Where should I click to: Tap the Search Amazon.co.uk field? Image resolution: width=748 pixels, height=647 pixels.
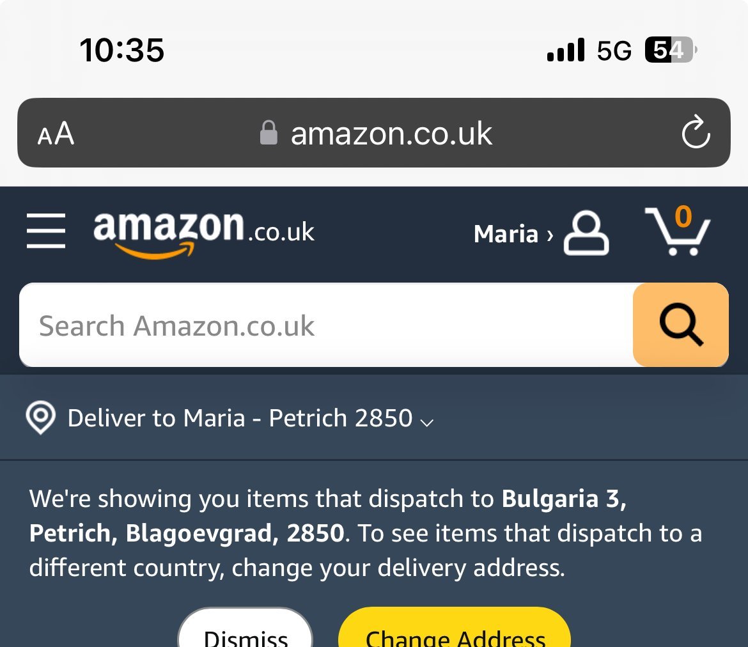[326, 325]
